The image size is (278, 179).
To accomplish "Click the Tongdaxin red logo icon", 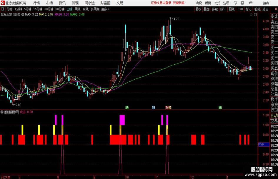I will pos(3,3).
